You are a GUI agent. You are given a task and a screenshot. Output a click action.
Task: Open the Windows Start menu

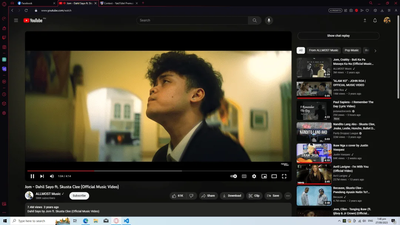point(5,221)
